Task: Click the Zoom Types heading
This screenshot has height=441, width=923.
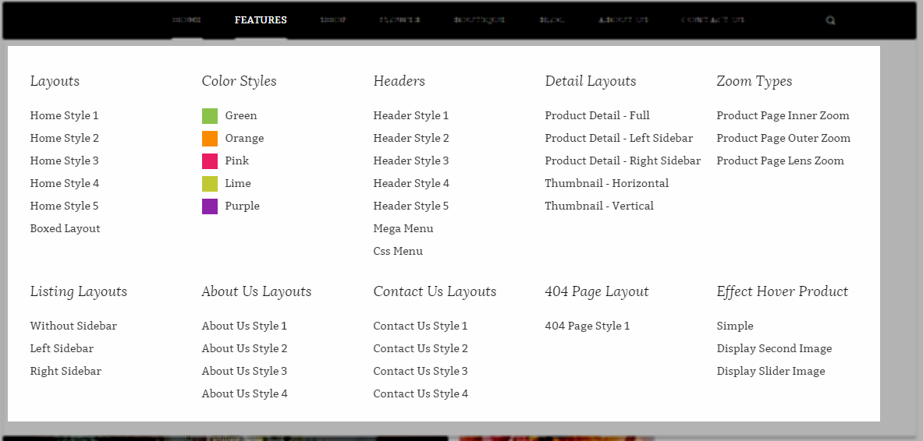Action: (754, 81)
